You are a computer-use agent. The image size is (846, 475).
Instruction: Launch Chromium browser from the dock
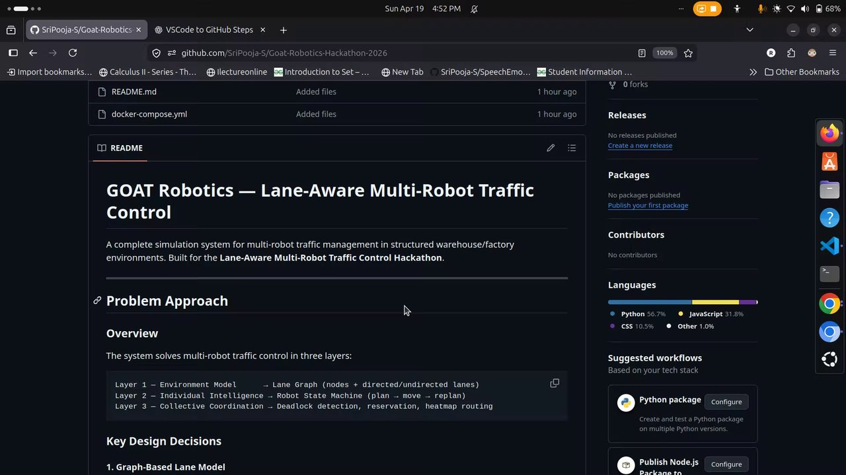pos(829,332)
